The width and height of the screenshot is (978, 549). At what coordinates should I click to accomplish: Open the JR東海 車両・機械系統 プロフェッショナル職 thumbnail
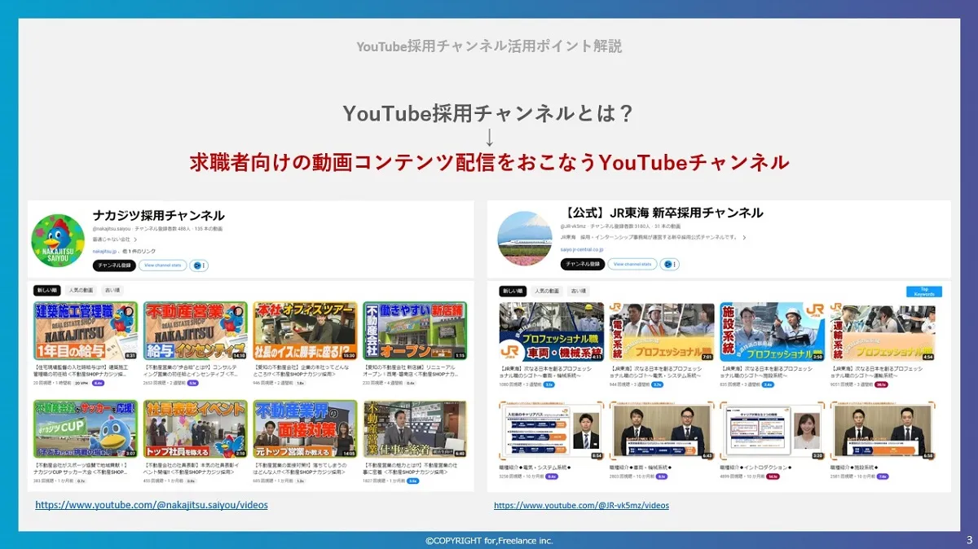[552, 332]
